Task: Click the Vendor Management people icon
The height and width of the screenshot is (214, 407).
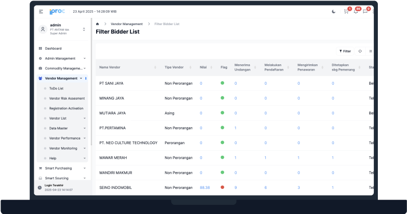Action: coord(40,78)
